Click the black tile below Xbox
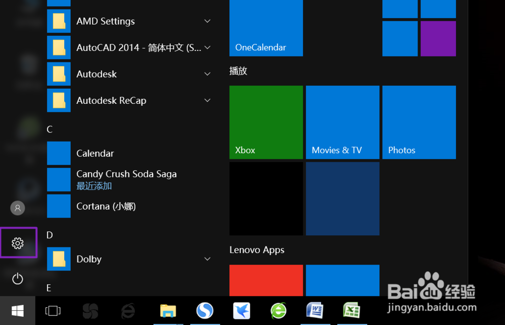Viewport: 505px width, 325px height. pyautogui.click(x=266, y=199)
